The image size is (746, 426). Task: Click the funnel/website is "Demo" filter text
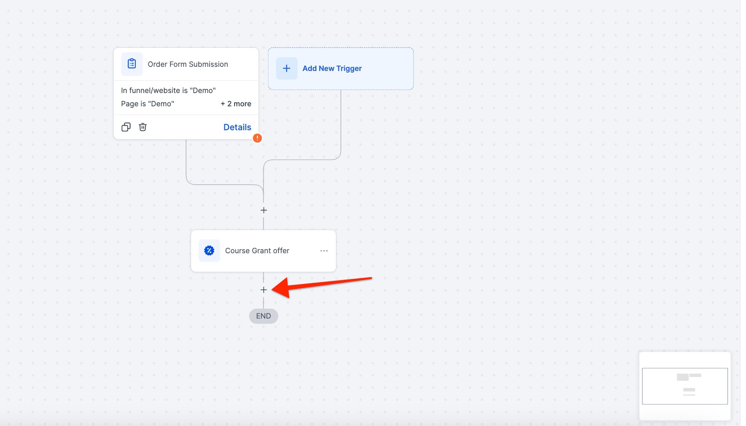pyautogui.click(x=168, y=90)
